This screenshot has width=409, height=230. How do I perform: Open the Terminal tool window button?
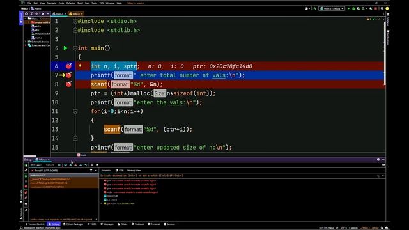coord(154,224)
